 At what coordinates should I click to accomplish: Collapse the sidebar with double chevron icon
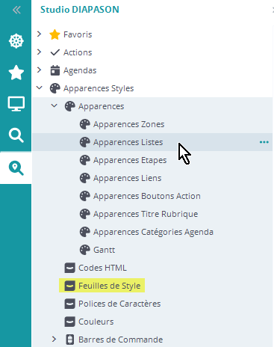pyautogui.click(x=16, y=10)
